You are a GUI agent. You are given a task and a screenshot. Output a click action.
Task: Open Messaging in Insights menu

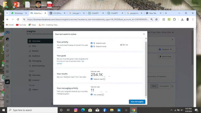[37, 61]
